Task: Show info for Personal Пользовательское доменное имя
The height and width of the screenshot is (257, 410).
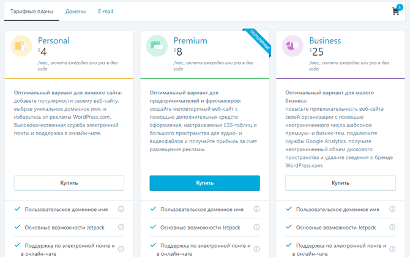Action: (x=121, y=209)
